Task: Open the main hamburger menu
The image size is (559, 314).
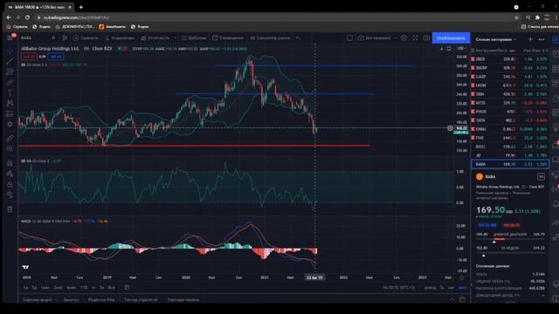Action: tap(10, 38)
